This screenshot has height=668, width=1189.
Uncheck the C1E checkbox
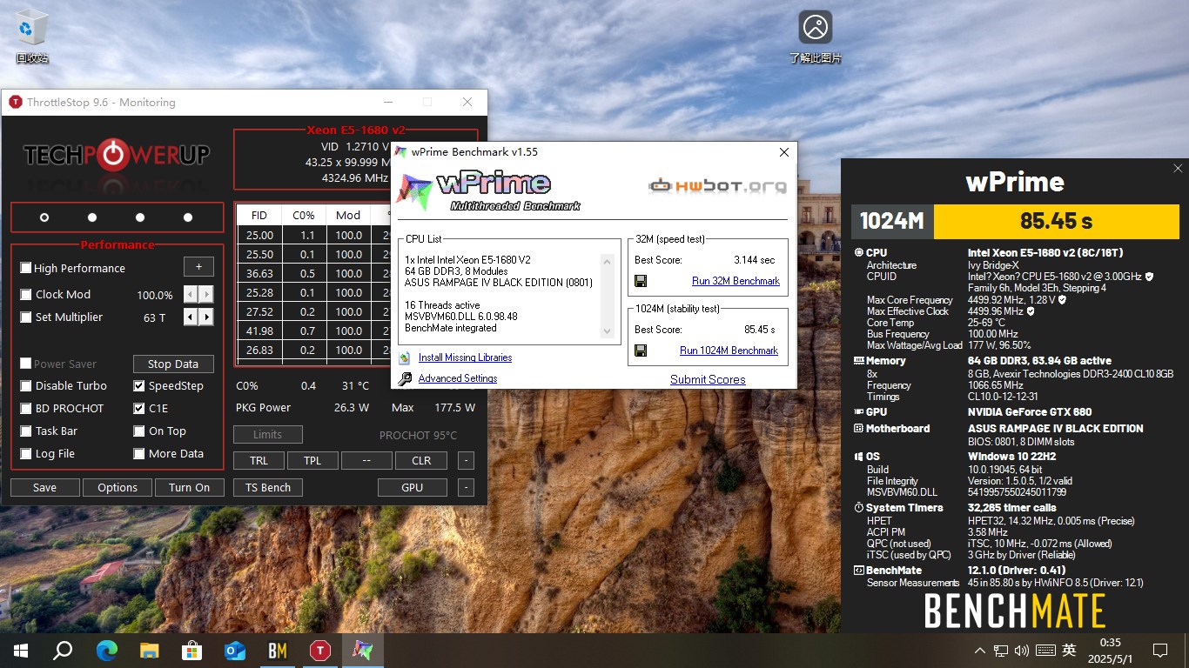coord(139,409)
